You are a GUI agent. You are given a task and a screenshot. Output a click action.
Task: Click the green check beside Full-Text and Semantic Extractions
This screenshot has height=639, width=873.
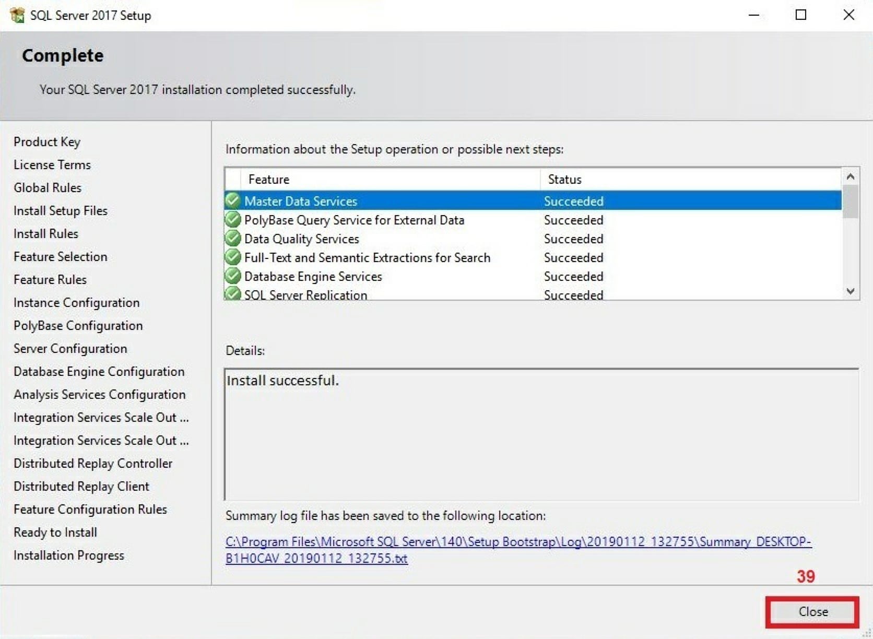pos(233,257)
